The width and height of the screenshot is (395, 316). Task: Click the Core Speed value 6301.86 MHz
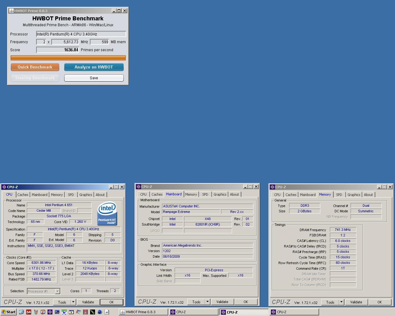click(41, 263)
